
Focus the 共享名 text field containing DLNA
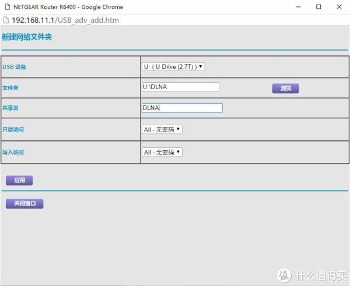point(182,108)
